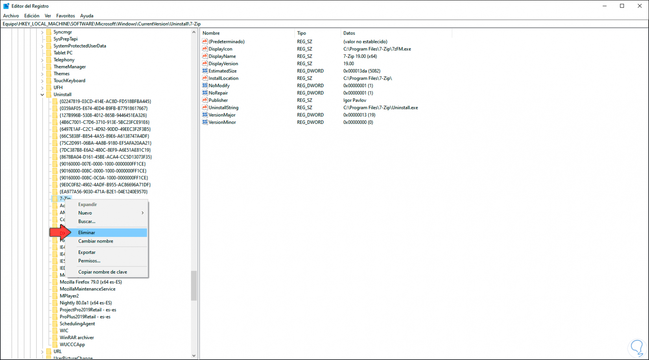
Task: Click the Uninstall folder icon
Action: tap(49, 94)
